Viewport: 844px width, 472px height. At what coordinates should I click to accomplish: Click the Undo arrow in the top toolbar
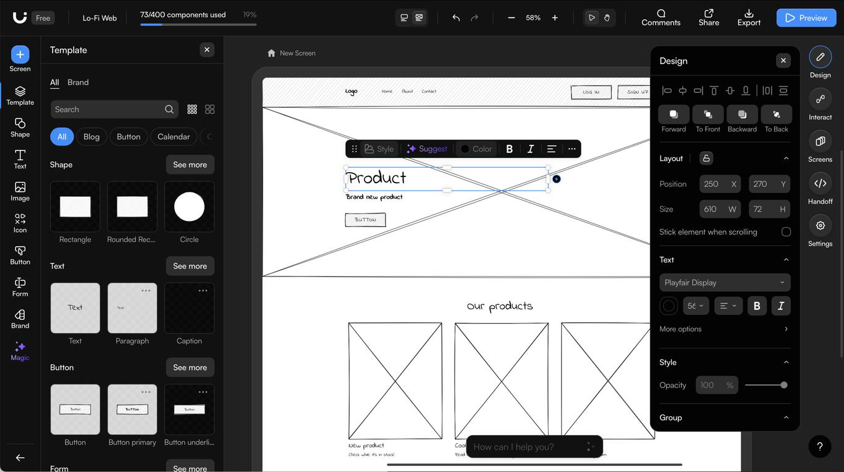point(455,17)
